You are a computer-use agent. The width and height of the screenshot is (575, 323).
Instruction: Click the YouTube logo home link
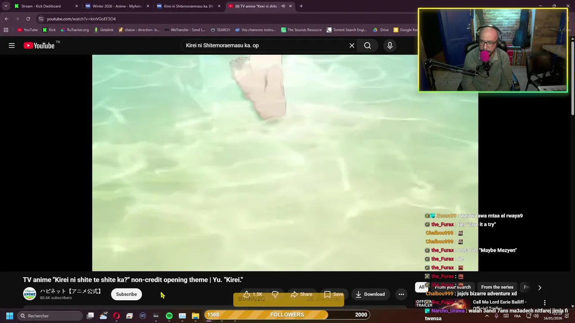click(x=39, y=45)
